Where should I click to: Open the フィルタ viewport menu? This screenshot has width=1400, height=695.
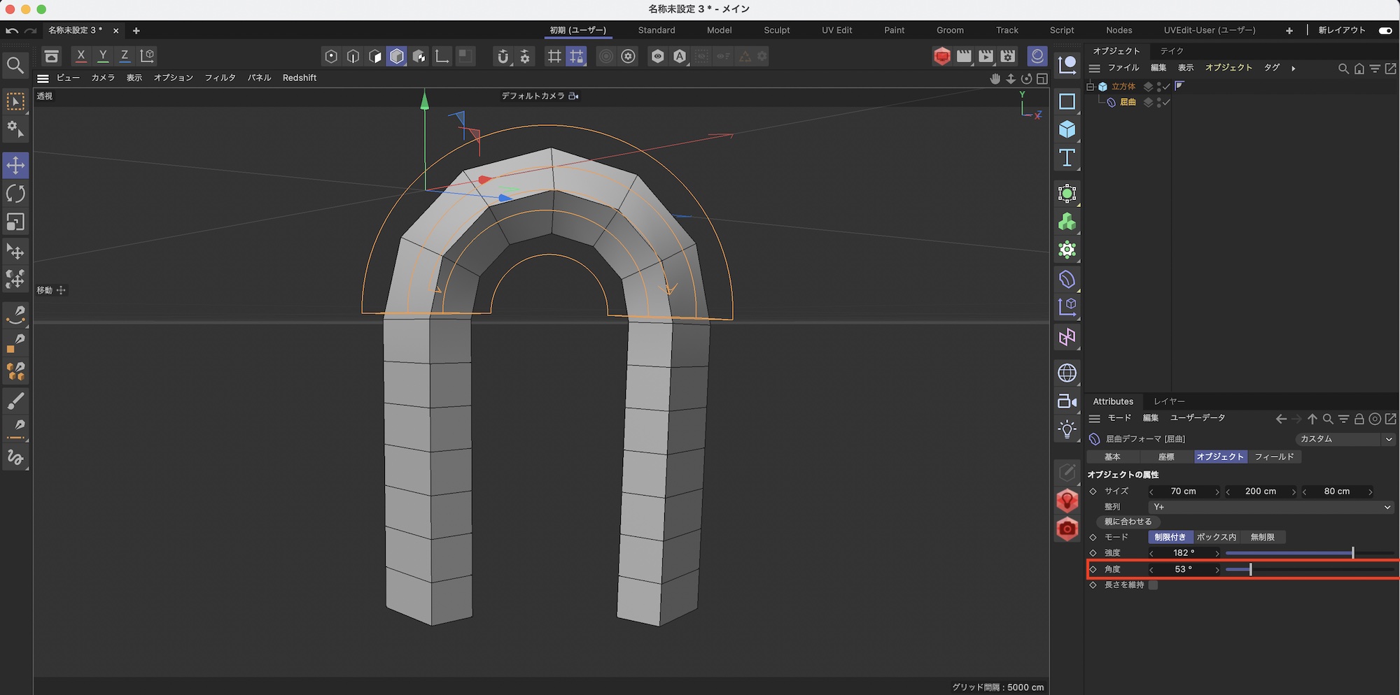(x=220, y=78)
